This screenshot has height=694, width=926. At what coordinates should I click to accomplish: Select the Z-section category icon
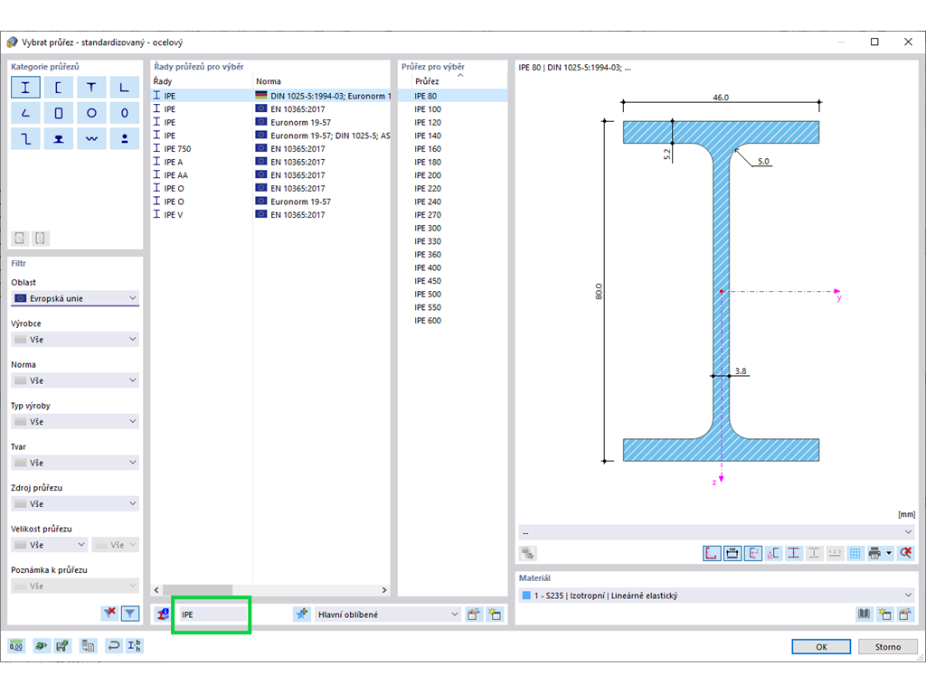pyautogui.click(x=25, y=138)
